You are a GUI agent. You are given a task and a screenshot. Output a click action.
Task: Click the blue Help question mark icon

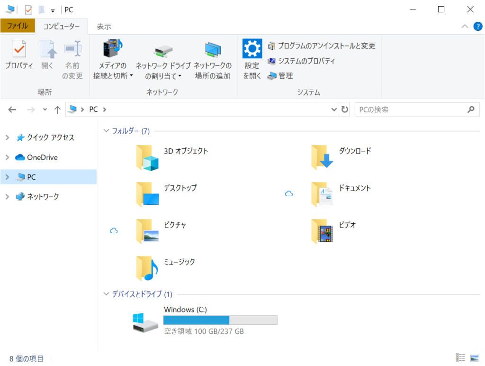pyautogui.click(x=477, y=27)
